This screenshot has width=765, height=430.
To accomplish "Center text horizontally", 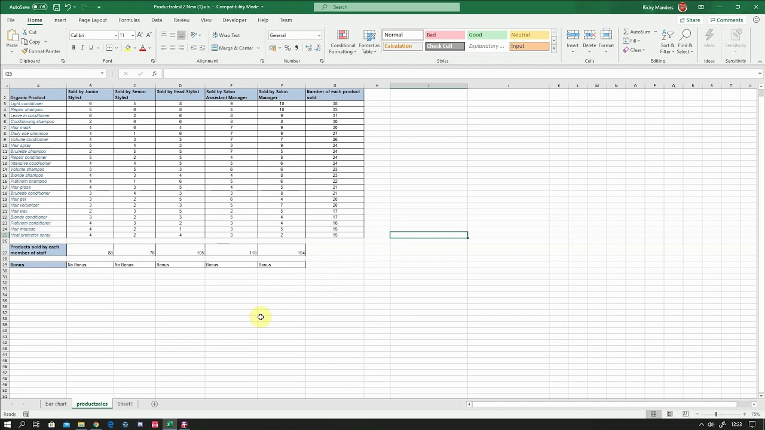I will (x=172, y=48).
